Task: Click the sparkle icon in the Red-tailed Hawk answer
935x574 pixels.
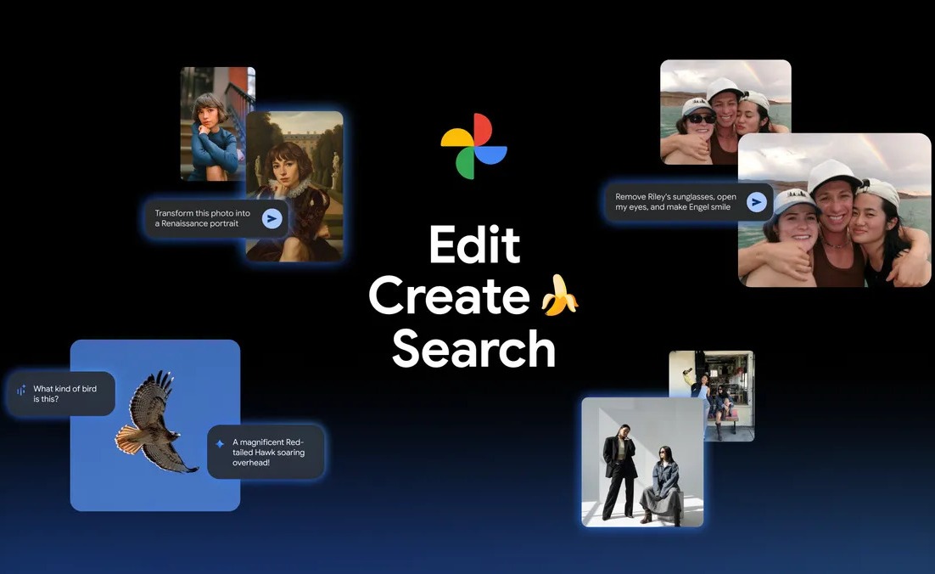Action: click(220, 443)
